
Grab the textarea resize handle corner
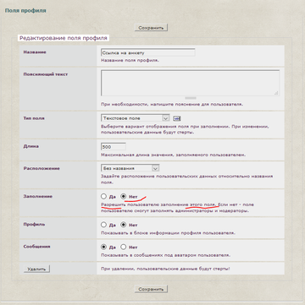pyautogui.click(x=276, y=93)
